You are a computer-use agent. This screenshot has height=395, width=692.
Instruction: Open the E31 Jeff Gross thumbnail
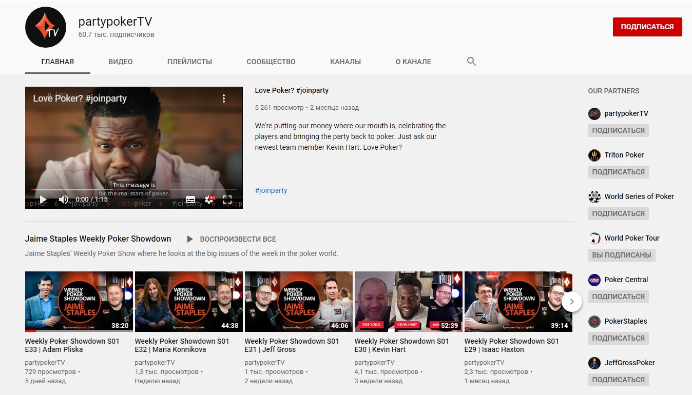[x=299, y=302]
